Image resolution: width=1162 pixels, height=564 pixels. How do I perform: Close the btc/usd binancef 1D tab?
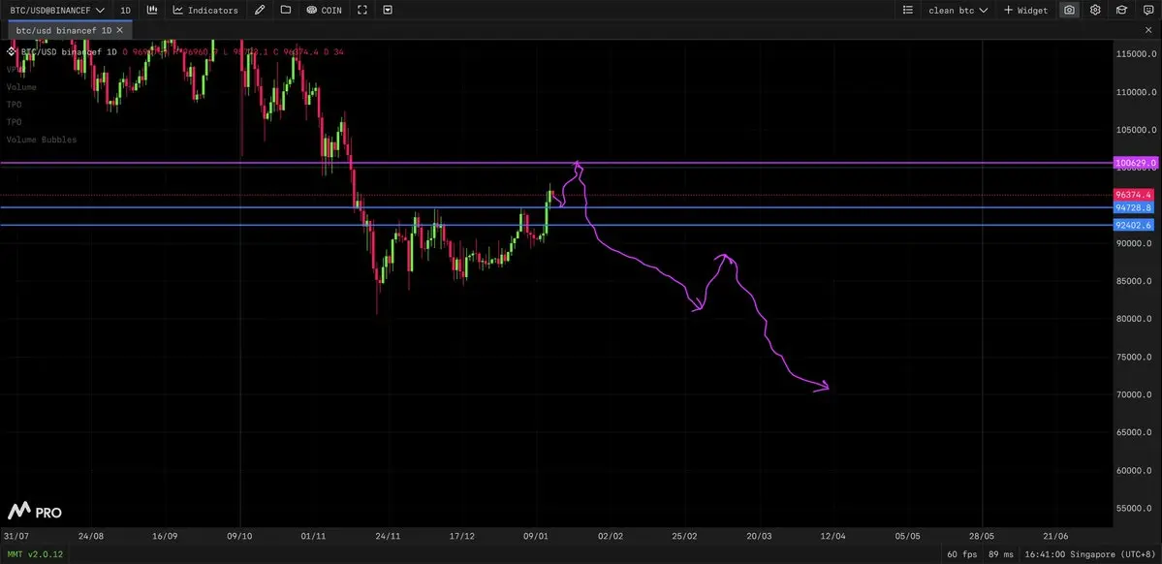coord(120,30)
